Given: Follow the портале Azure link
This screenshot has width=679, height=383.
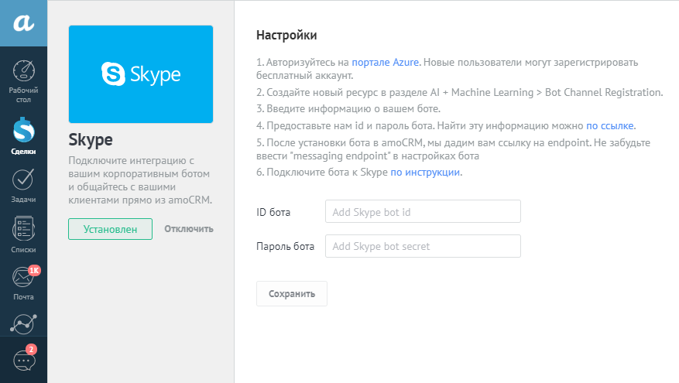Looking at the screenshot, I should coord(385,63).
